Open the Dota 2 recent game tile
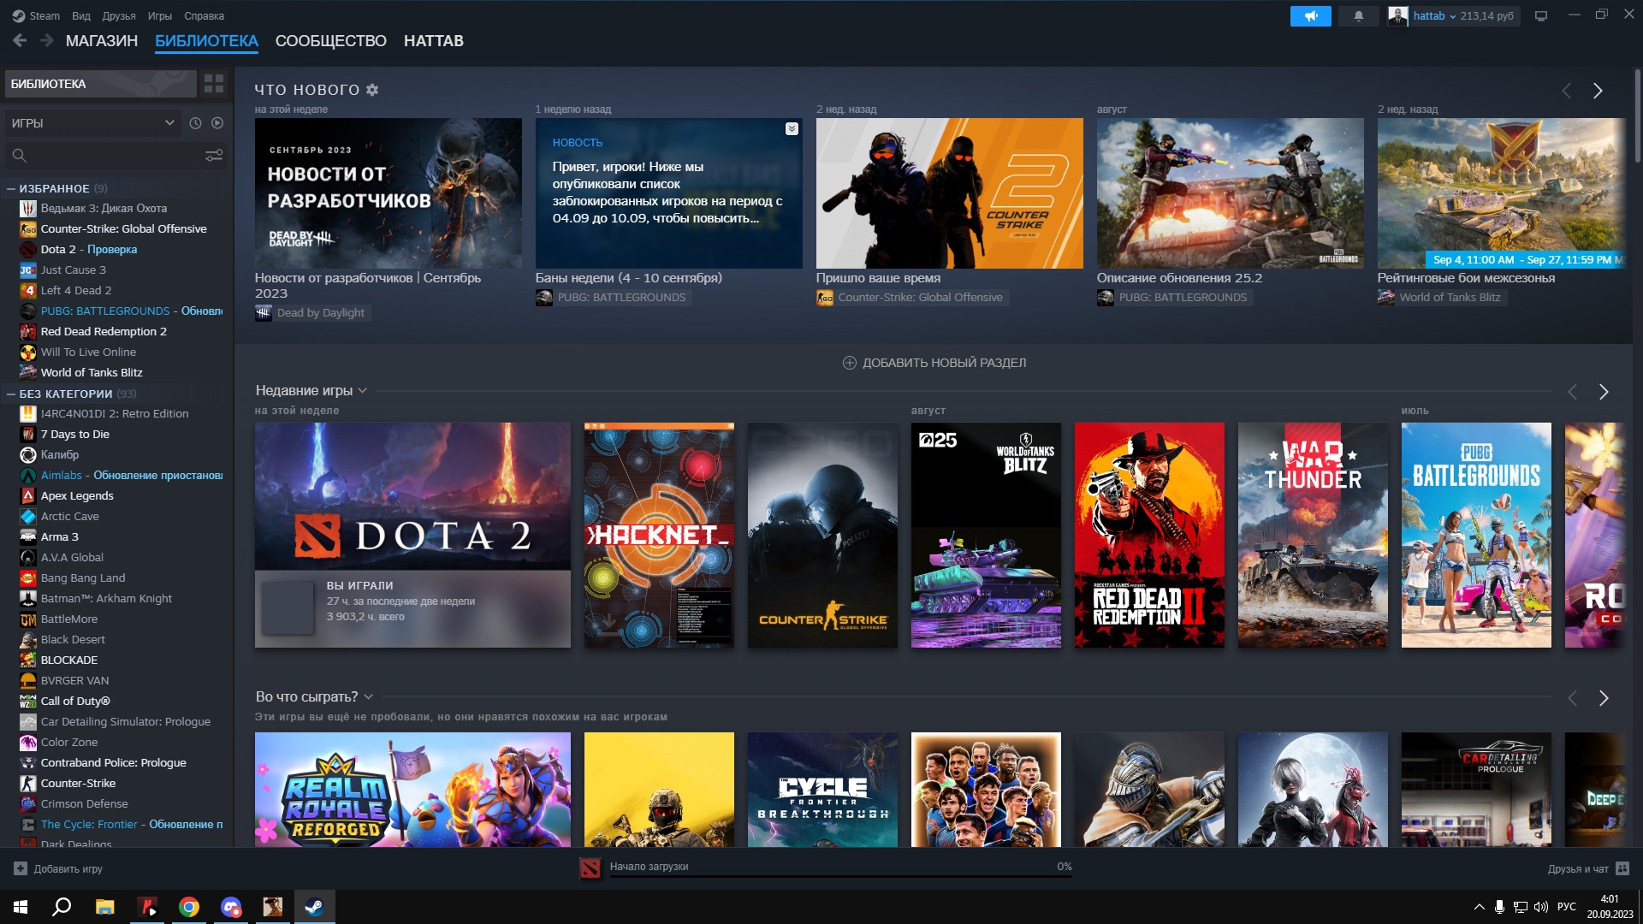Image resolution: width=1643 pixels, height=924 pixels. [x=412, y=535]
